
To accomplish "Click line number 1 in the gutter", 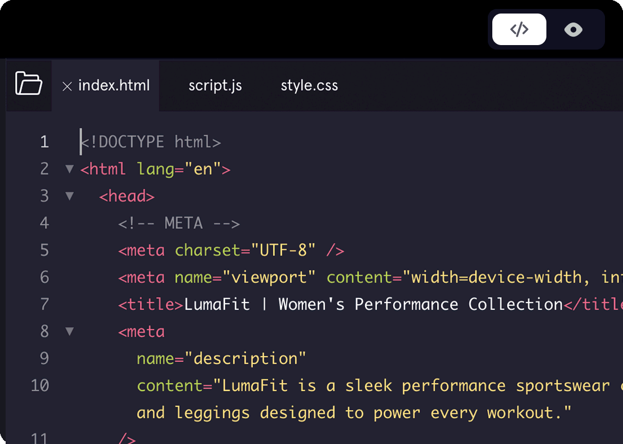I will point(44,141).
